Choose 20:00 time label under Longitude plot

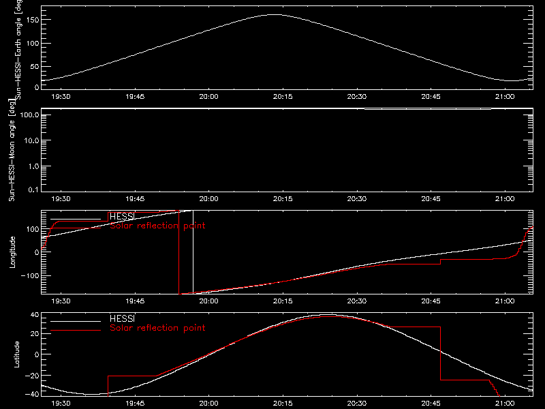pyautogui.click(x=209, y=301)
